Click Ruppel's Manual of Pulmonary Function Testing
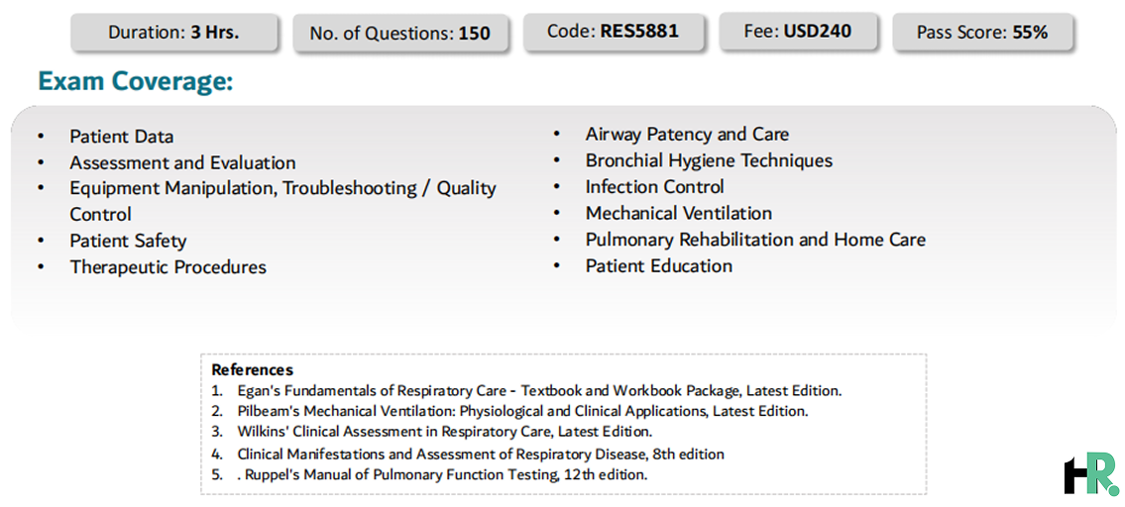1125x507 pixels. coord(442,474)
